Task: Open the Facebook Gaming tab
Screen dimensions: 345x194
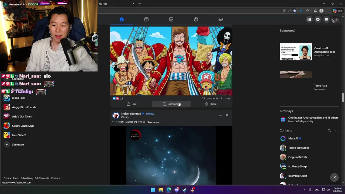Action: tap(220, 19)
